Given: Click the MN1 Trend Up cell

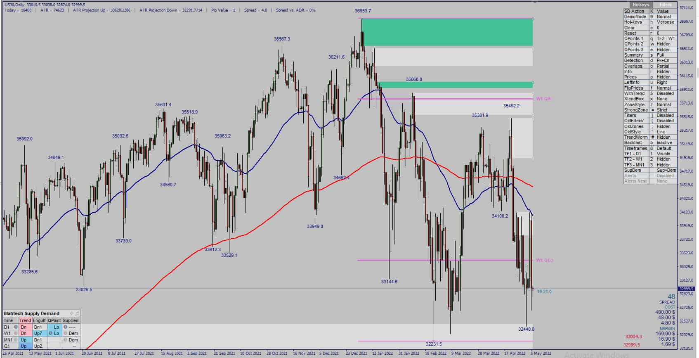Looking at the screenshot, I should click(x=25, y=340).
